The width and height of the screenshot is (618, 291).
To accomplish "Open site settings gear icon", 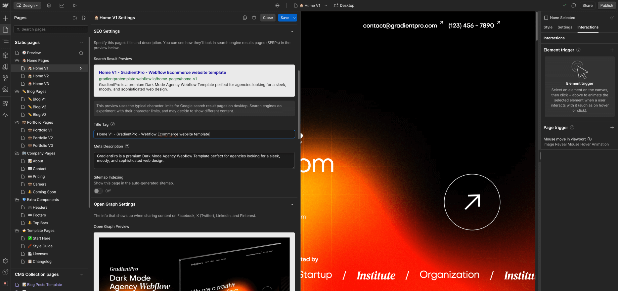I will point(5,261).
